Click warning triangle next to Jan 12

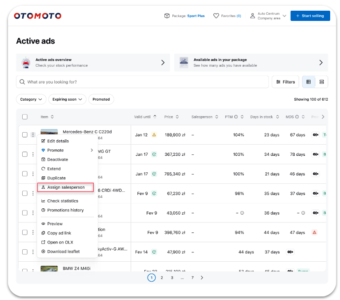[154, 135]
